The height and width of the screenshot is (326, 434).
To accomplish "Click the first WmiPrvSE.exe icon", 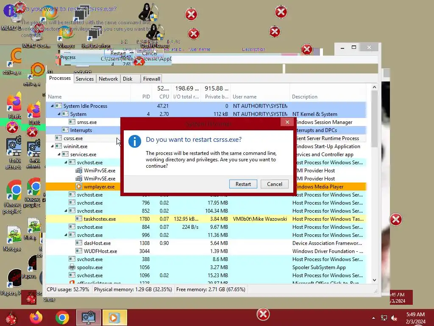I will [x=79, y=171].
